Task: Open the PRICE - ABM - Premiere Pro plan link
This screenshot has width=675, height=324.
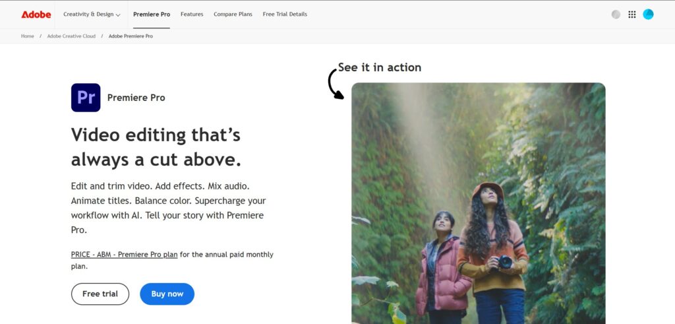Action: [124, 254]
